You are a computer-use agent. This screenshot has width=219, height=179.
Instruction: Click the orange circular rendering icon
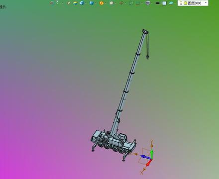point(102,3)
